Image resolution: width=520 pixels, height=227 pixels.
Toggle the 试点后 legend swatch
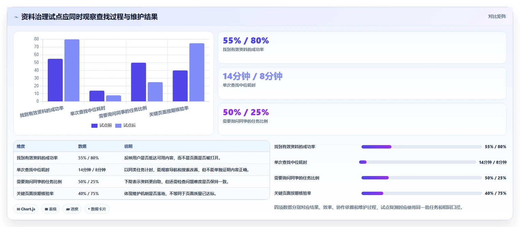[x=118, y=126]
